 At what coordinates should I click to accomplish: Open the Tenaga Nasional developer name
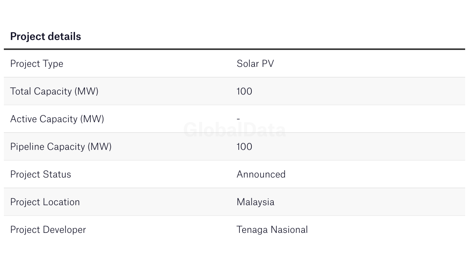(272, 230)
